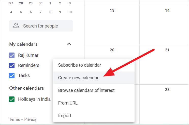Uncheck the Raj Kumar calendar checkbox
The image size is (189, 125).
click(12, 55)
